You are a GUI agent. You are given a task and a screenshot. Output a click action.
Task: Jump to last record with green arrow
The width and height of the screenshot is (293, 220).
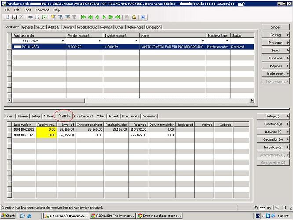[x=117, y=18]
